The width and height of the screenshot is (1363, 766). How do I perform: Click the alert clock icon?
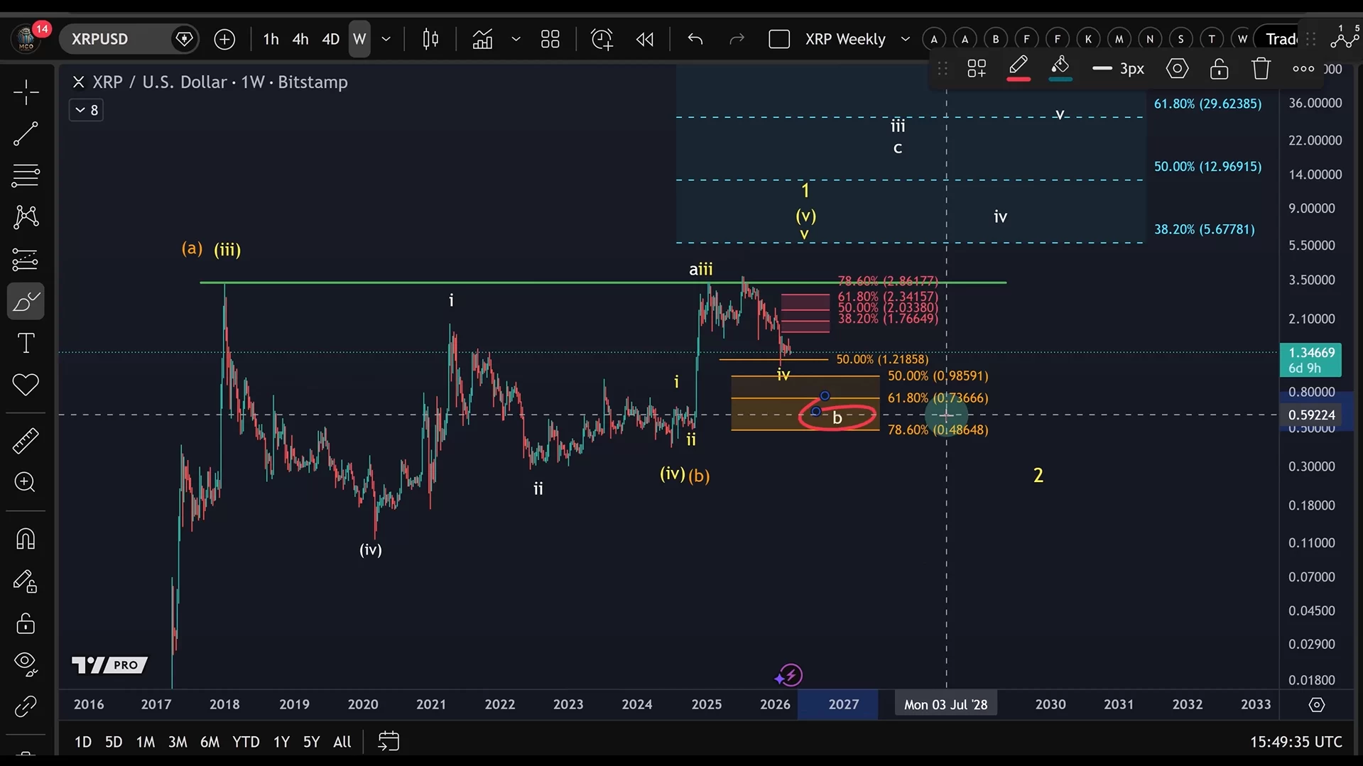pyautogui.click(x=602, y=39)
